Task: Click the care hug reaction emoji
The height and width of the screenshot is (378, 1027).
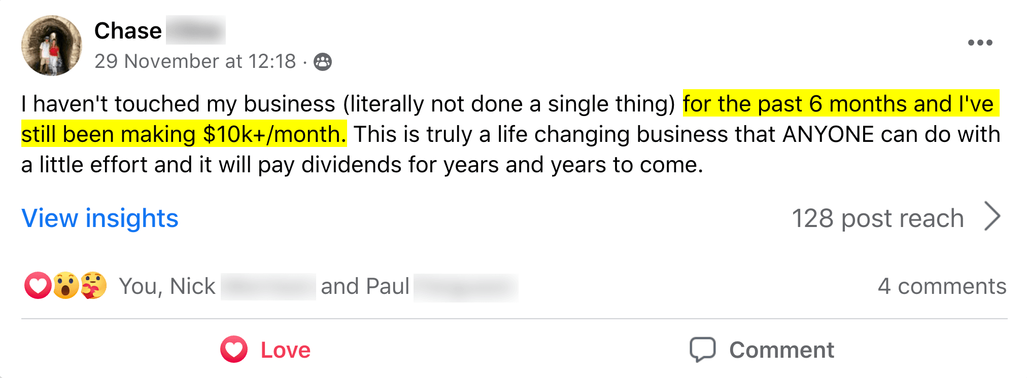Action: point(94,286)
